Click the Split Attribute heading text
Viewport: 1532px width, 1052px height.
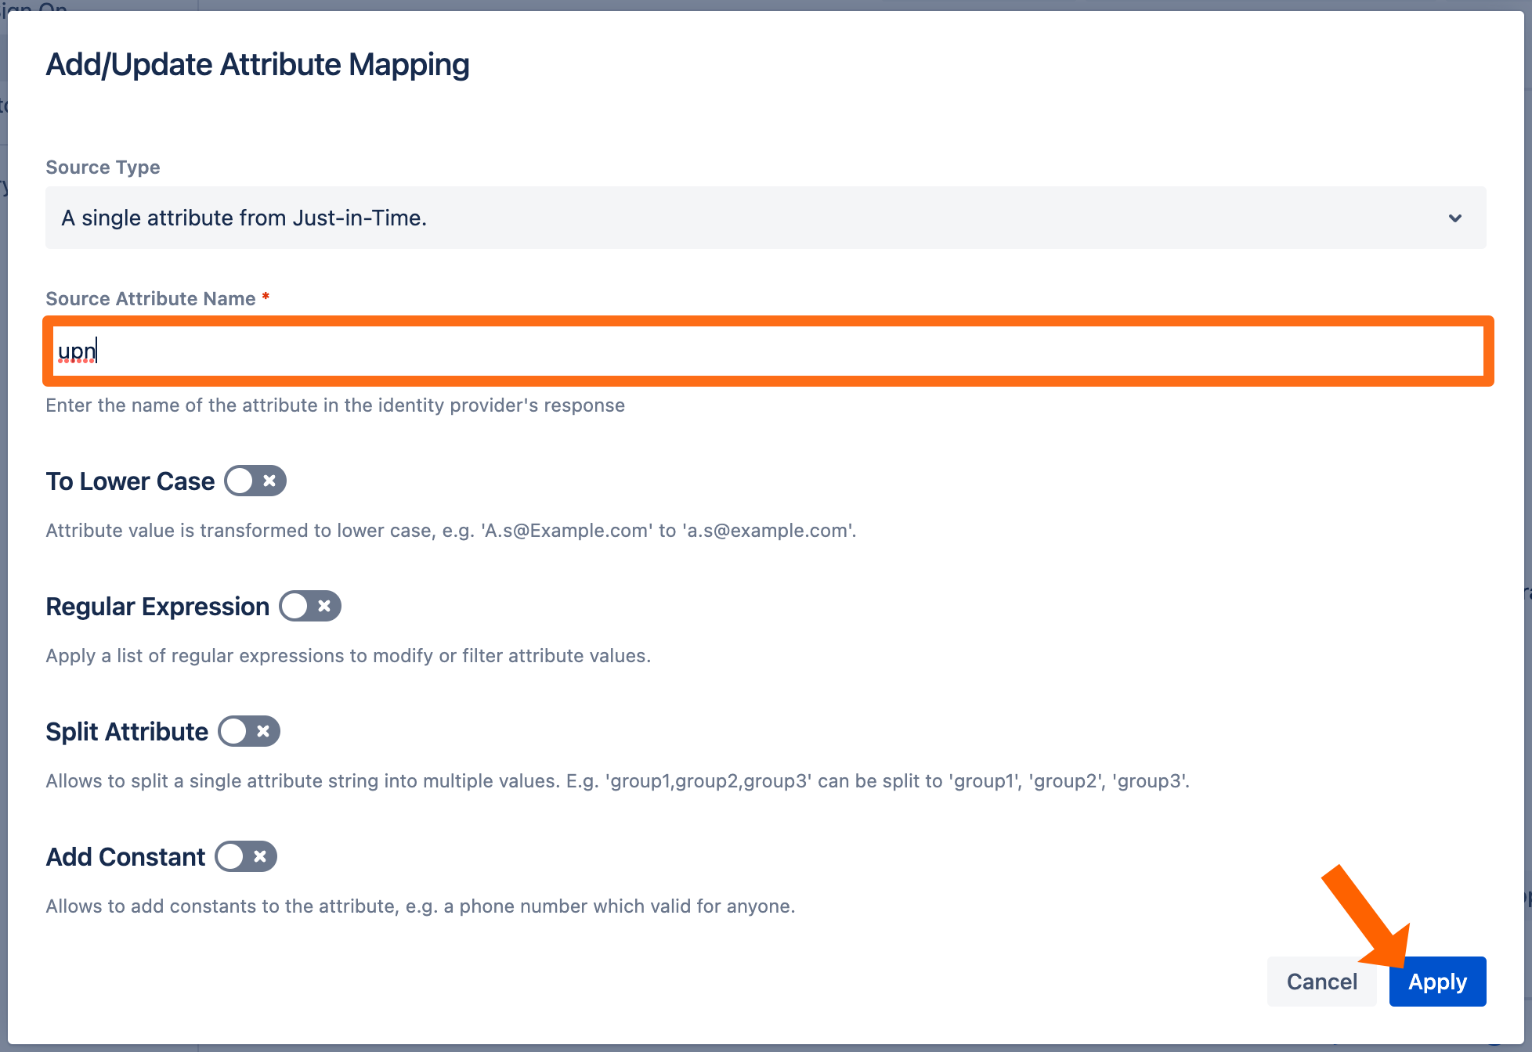click(x=127, y=732)
